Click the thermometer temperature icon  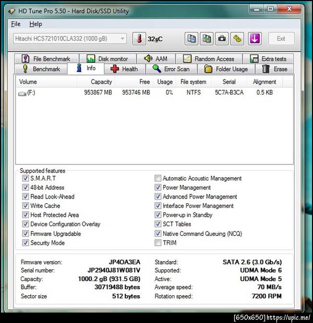coord(139,39)
